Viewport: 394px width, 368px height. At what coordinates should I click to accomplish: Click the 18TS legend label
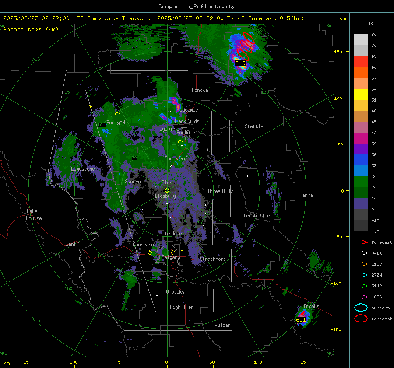(376, 297)
